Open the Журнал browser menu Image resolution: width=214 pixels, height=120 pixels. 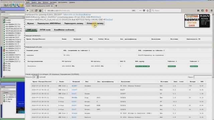pos(45,2)
